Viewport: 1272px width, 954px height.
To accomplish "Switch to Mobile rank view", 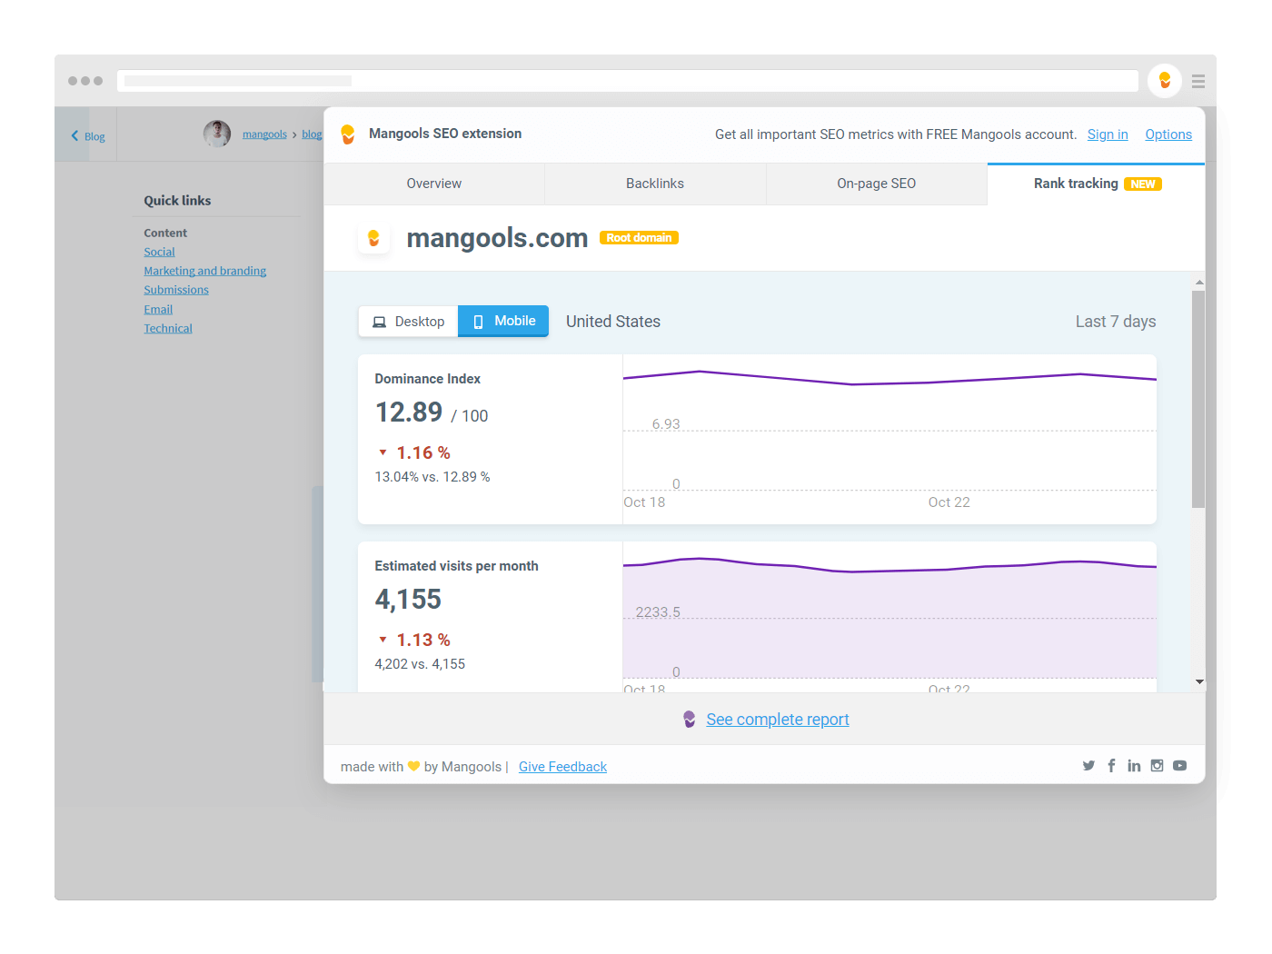I will [x=503, y=321].
